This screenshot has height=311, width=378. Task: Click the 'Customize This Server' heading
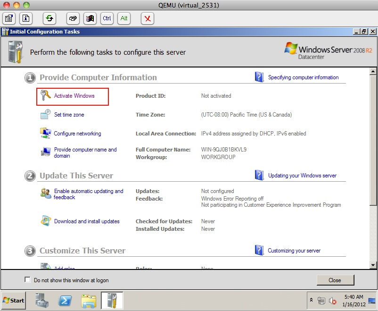tap(82, 251)
